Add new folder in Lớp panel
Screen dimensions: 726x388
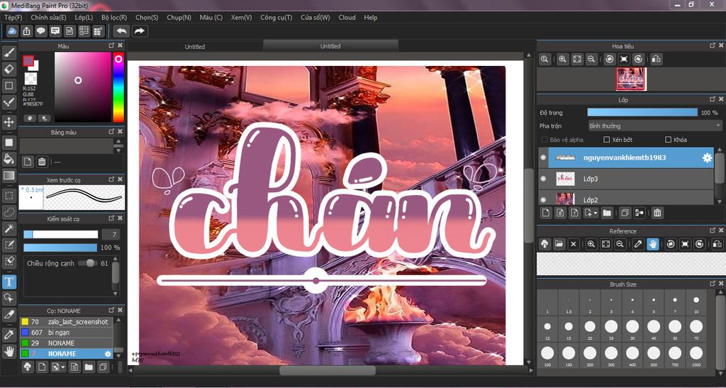pos(607,213)
